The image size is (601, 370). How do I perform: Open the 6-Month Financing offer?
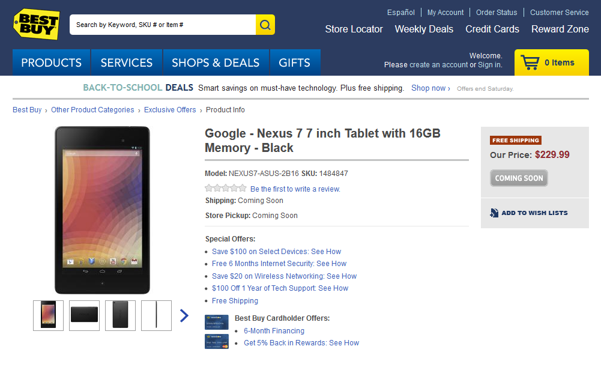[x=274, y=331]
